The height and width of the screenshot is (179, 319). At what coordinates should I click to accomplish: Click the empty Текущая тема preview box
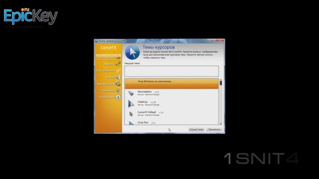(x=171, y=71)
